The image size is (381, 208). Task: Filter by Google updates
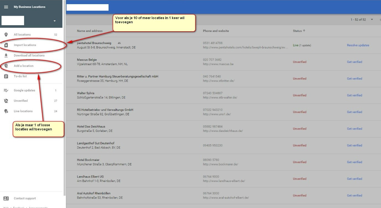24,90
